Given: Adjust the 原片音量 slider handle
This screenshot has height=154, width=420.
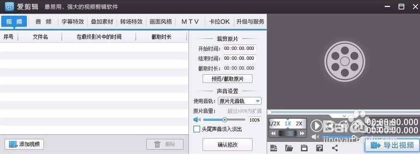Looking at the screenshot, I should tap(225, 120).
